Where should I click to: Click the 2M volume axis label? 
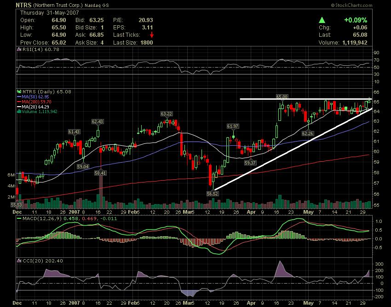(11, 197)
